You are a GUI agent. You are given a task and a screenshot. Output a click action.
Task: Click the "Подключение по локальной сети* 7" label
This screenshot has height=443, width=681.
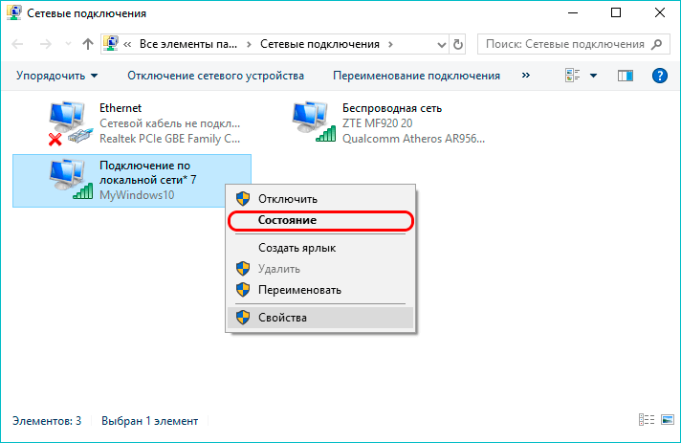147,172
